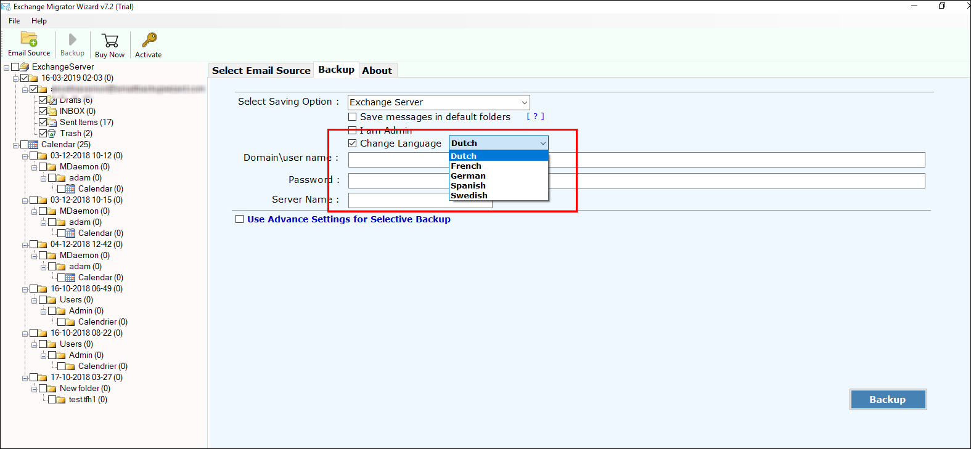
Task: Click the New folder folder icon
Action: 52,389
